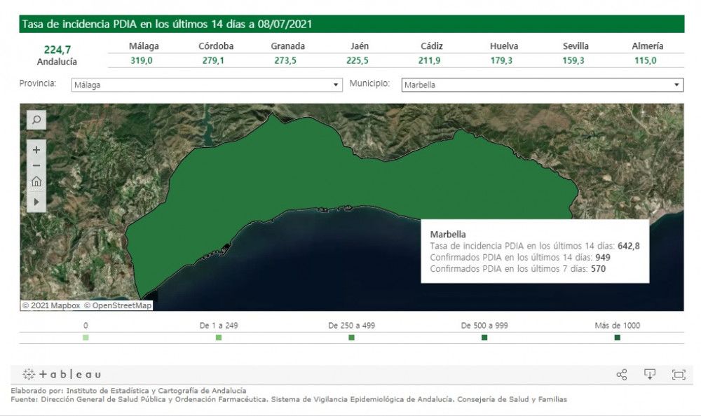This screenshot has height=416, width=701.
Task: Click the Granada province column header
Action: click(288, 46)
